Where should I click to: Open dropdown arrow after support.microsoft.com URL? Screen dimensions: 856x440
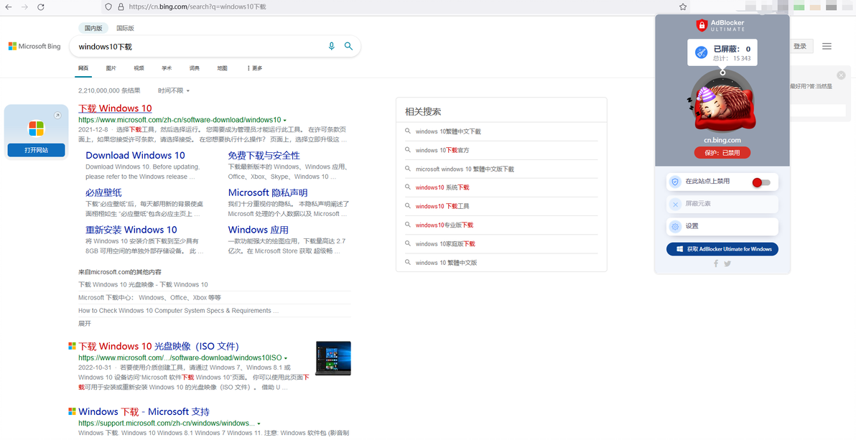point(259,423)
